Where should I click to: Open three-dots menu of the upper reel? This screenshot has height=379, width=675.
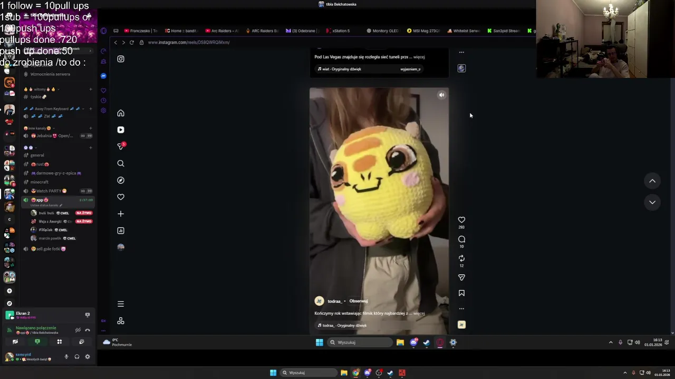pyautogui.click(x=461, y=52)
